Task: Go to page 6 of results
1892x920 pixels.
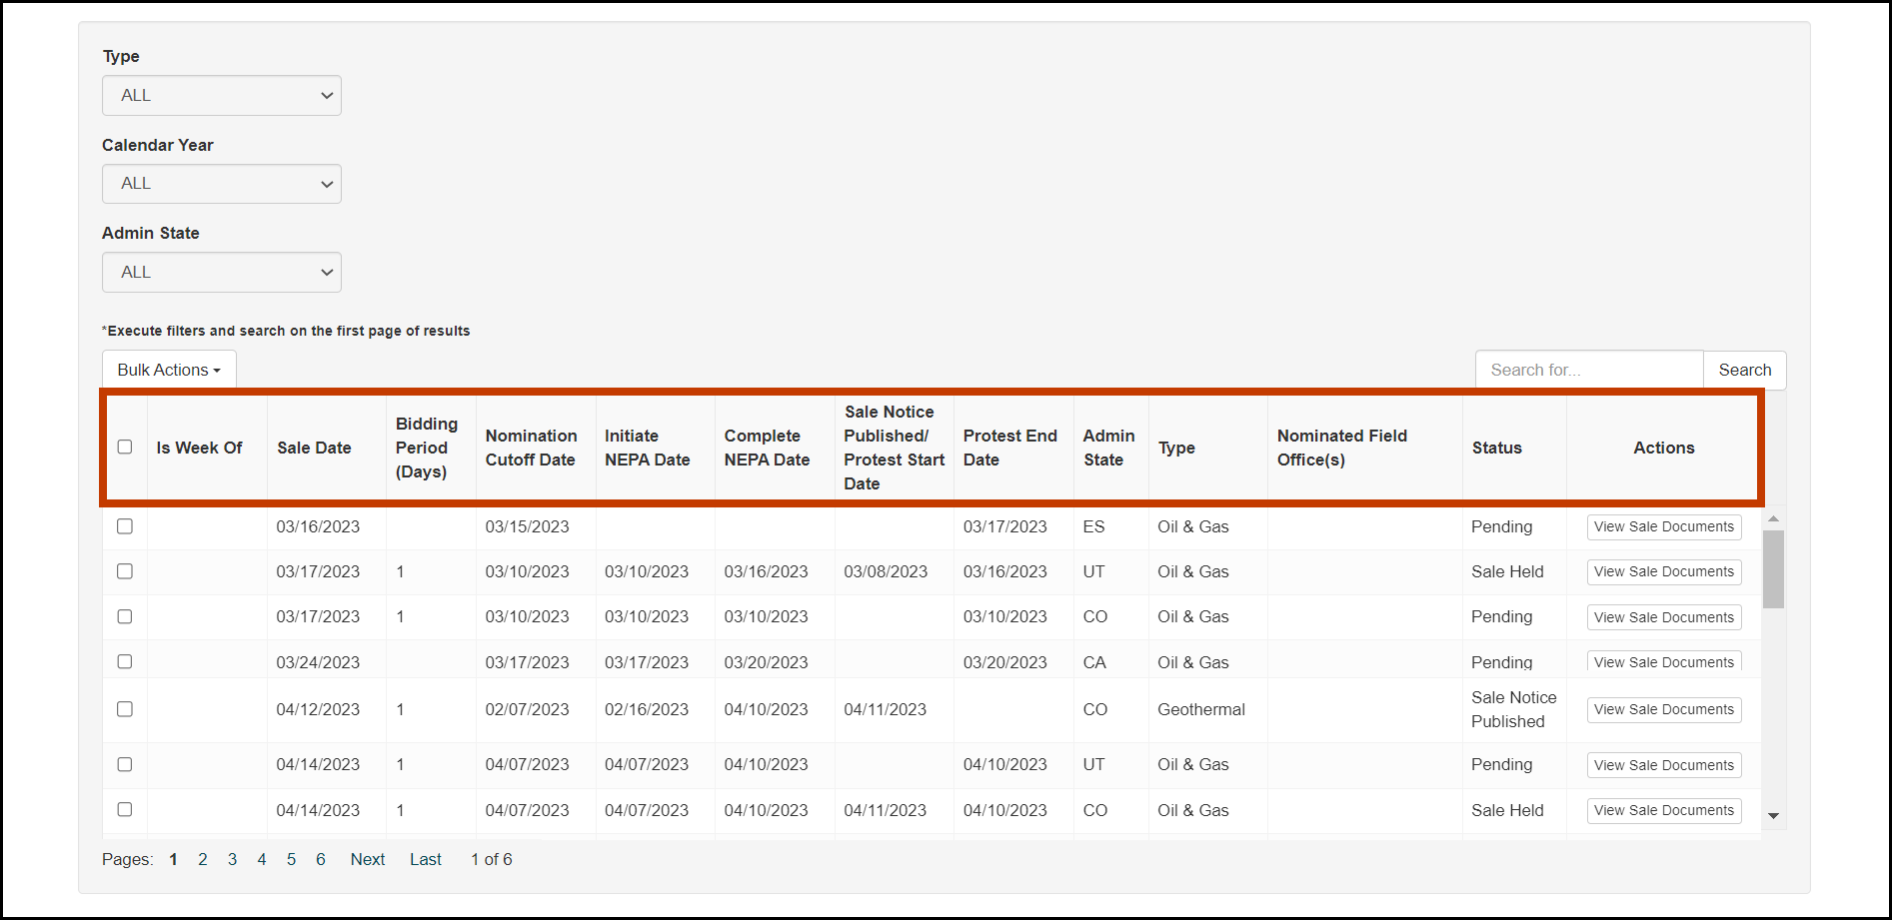Action: [x=320, y=858]
